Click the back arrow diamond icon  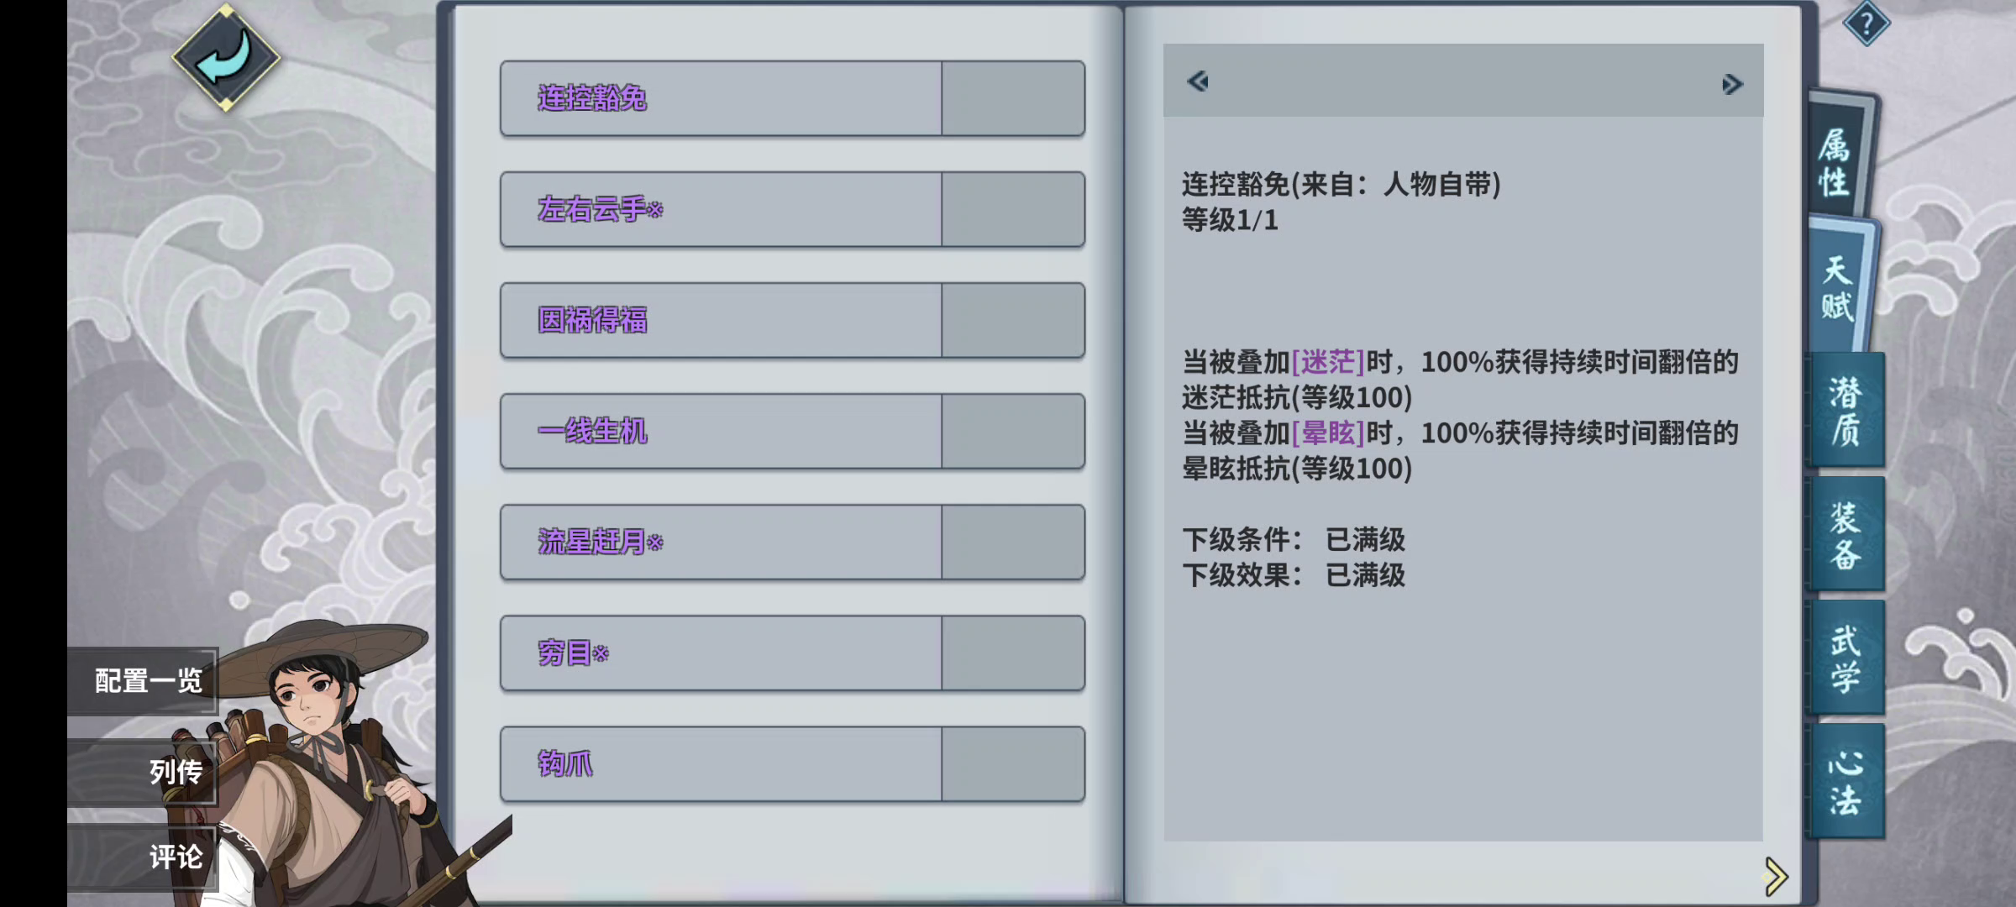pos(225,57)
